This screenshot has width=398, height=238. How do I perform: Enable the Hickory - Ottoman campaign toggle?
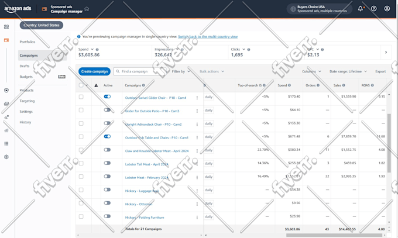point(107,203)
